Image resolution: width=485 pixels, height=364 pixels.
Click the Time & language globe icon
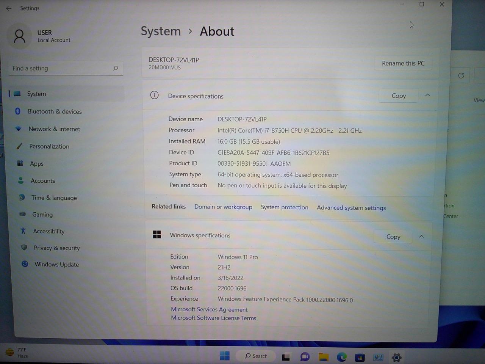[x=22, y=197]
